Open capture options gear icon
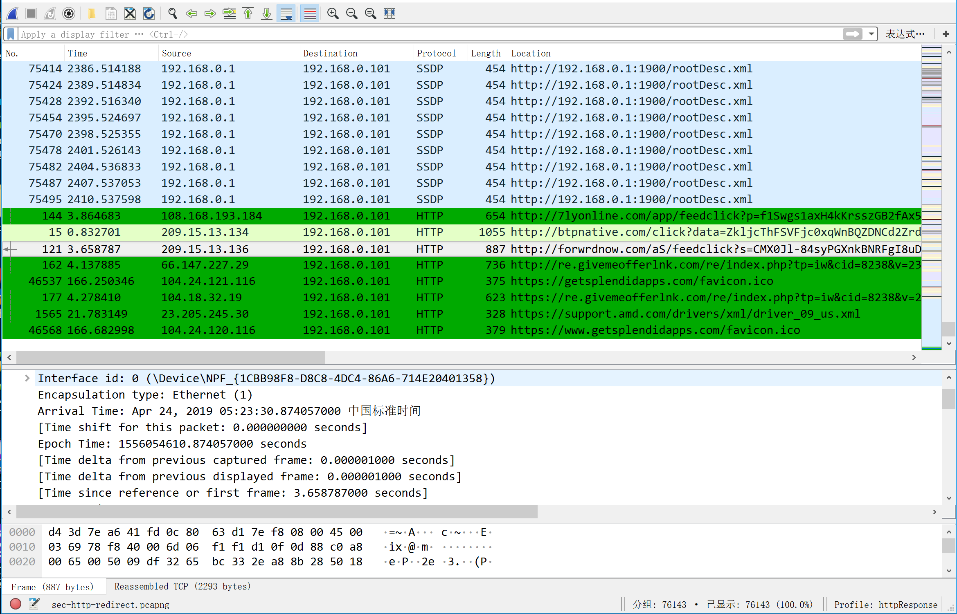 (x=69, y=13)
